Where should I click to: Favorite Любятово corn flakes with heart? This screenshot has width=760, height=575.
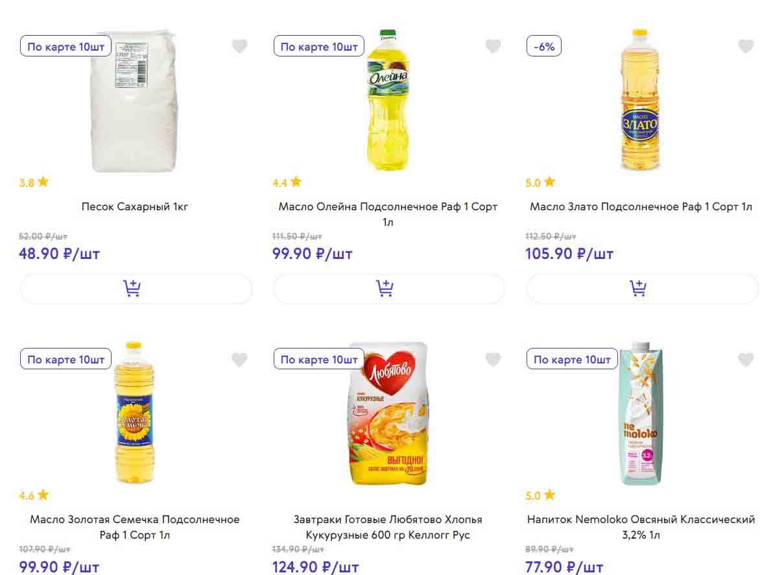(493, 359)
